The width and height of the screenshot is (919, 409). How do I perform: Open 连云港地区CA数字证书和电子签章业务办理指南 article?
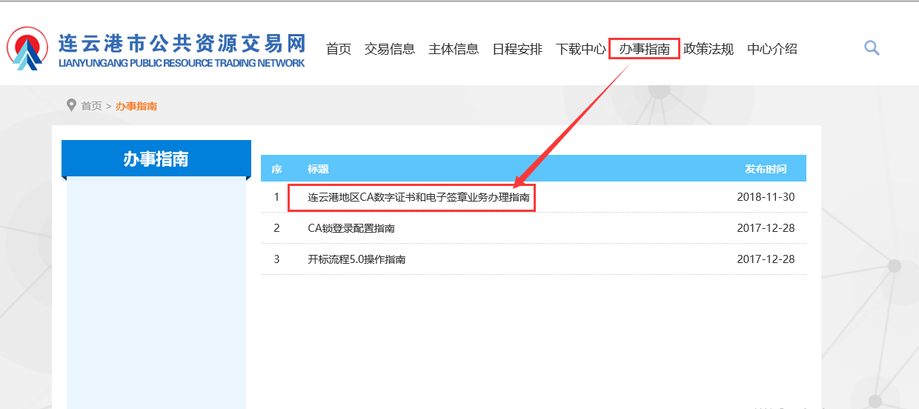[x=419, y=198]
